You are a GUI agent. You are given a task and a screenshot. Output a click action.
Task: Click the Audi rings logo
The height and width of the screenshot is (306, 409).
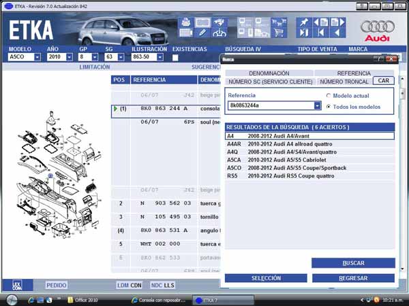(377, 27)
